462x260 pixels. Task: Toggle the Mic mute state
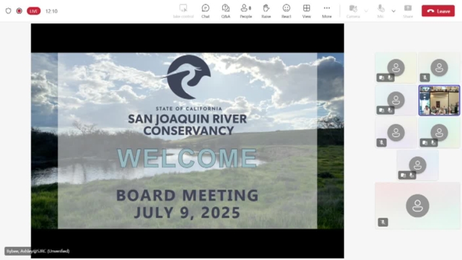(380, 11)
